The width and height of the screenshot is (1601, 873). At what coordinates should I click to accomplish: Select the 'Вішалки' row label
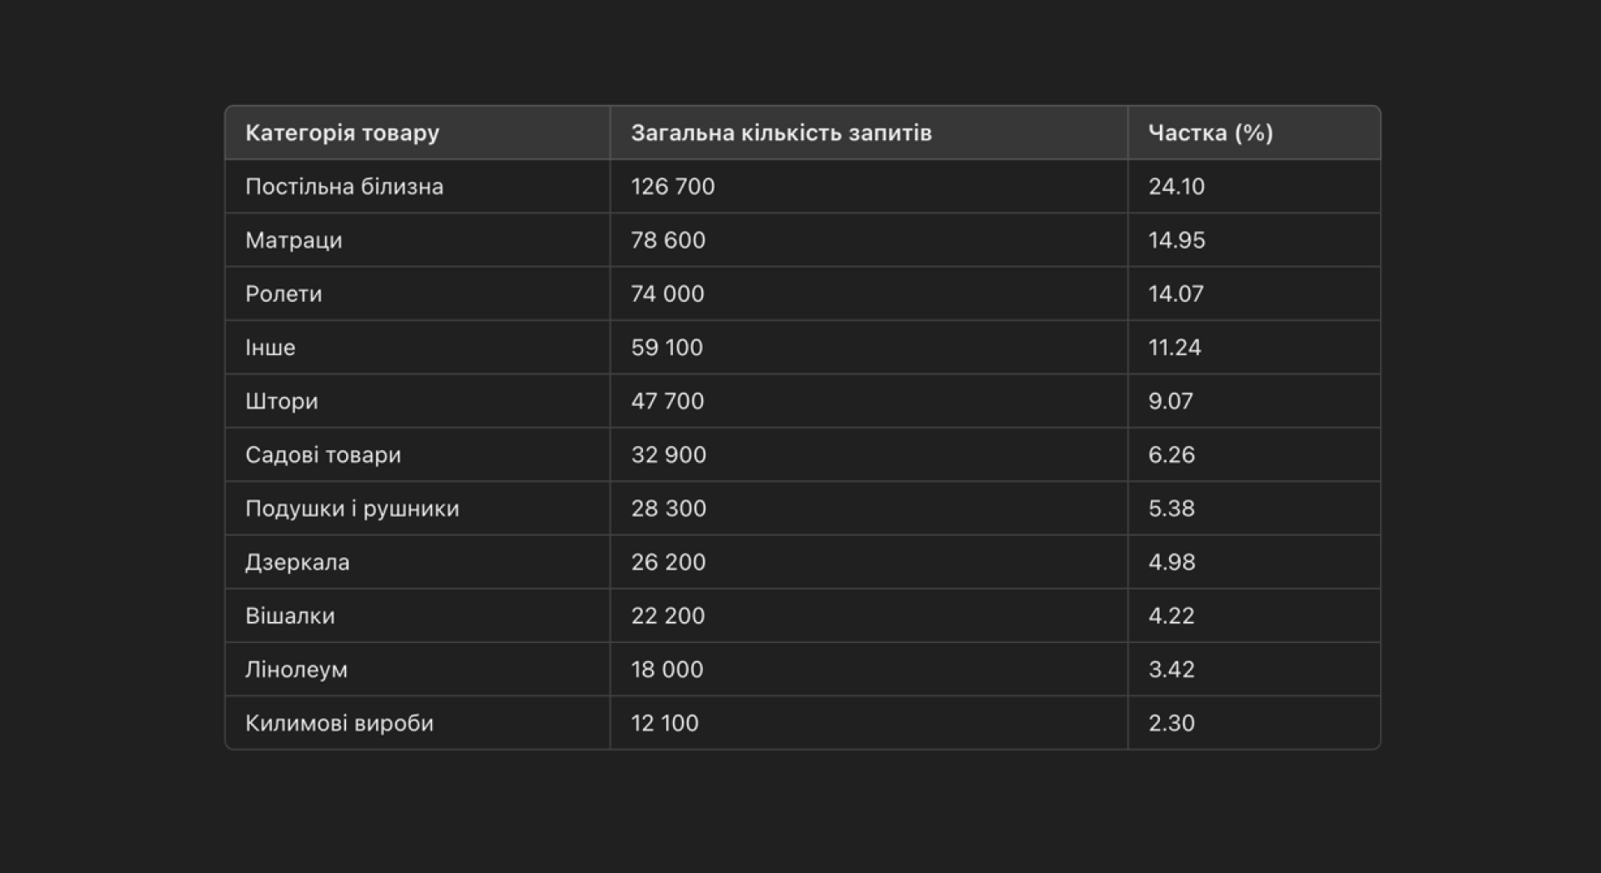(290, 615)
